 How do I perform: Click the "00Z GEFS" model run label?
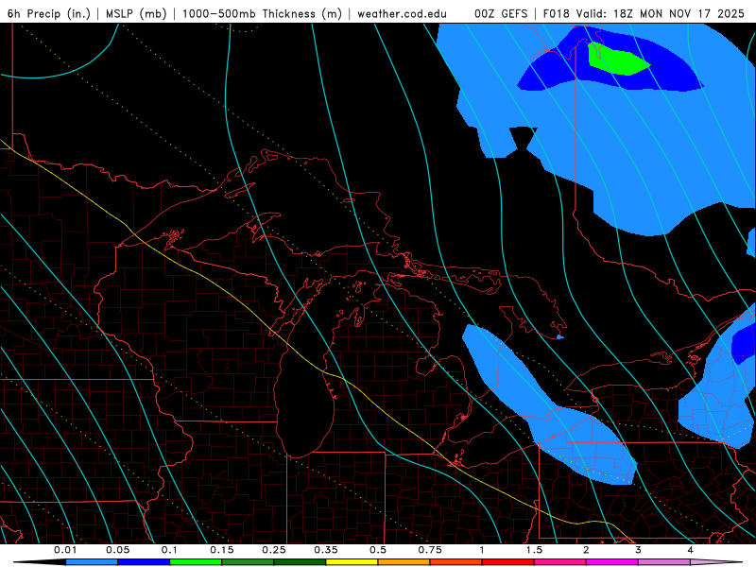pyautogui.click(x=501, y=13)
